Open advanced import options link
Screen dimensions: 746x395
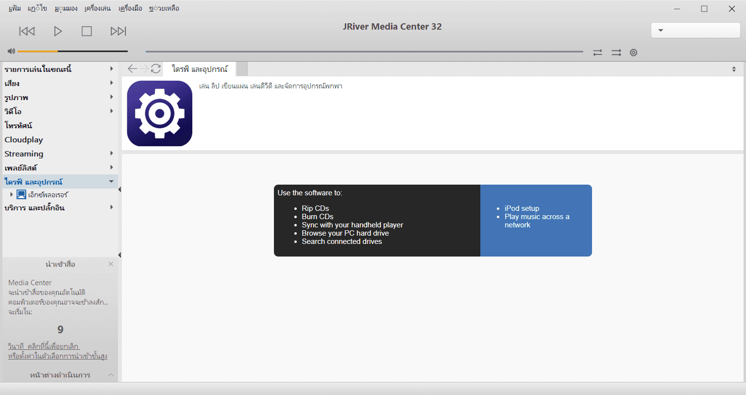pyautogui.click(x=58, y=356)
